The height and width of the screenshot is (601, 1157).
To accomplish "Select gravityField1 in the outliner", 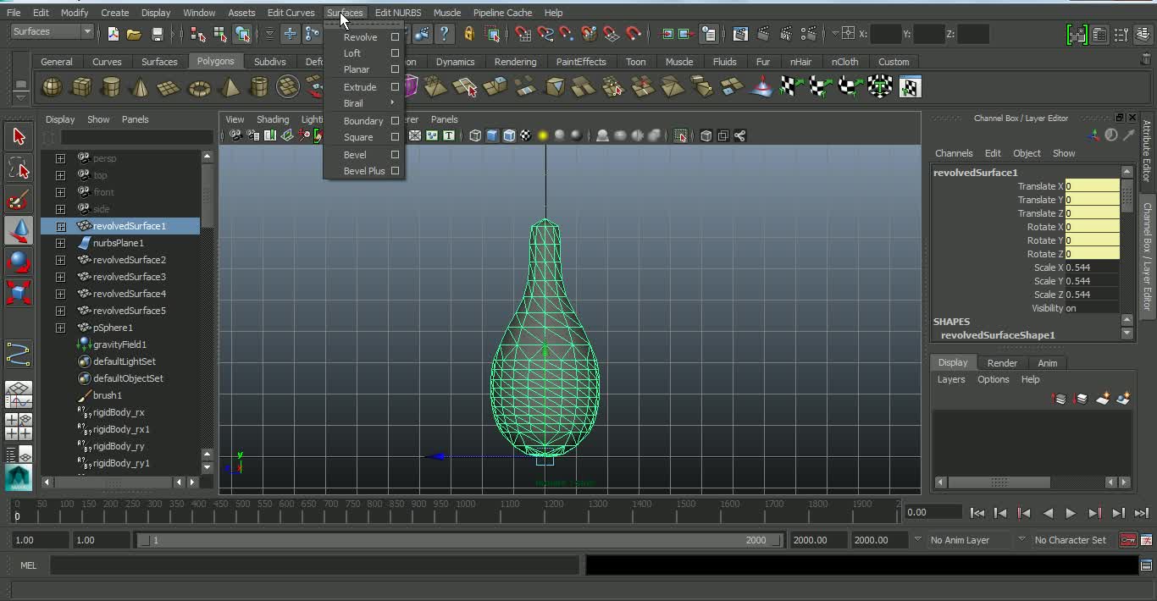I will [x=119, y=345].
